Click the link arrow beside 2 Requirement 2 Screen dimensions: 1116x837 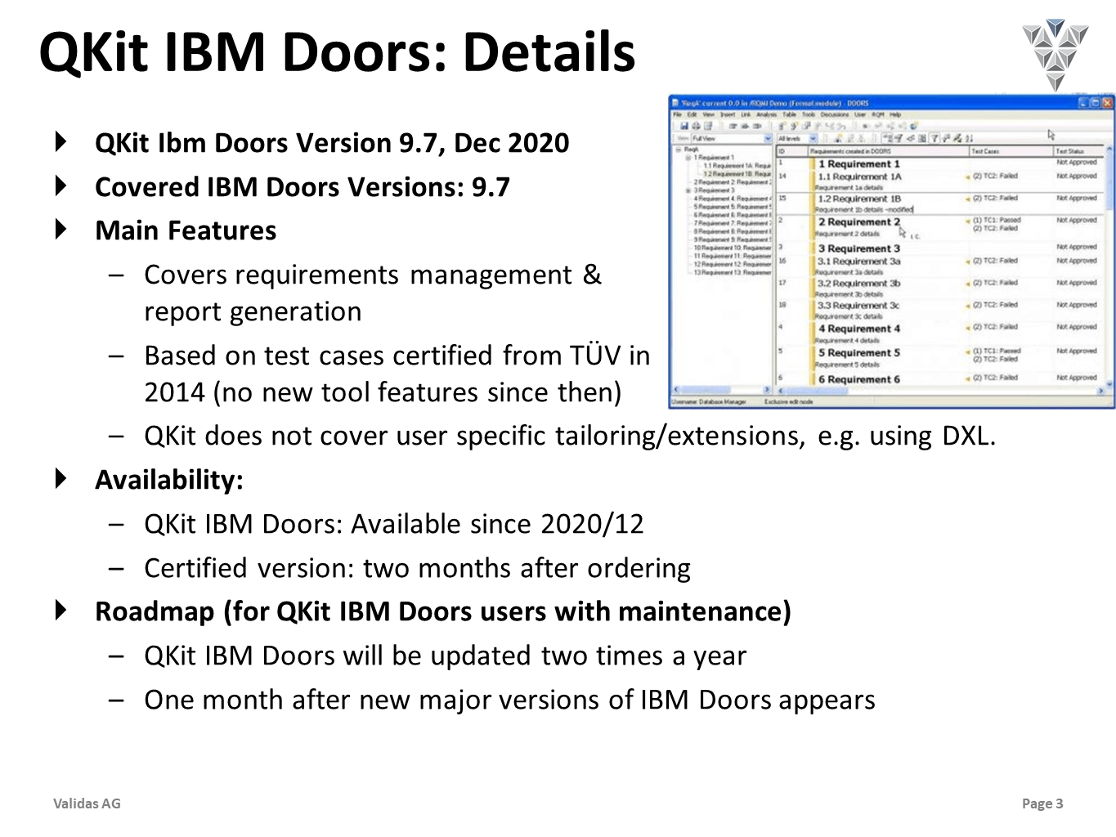pos(967,222)
